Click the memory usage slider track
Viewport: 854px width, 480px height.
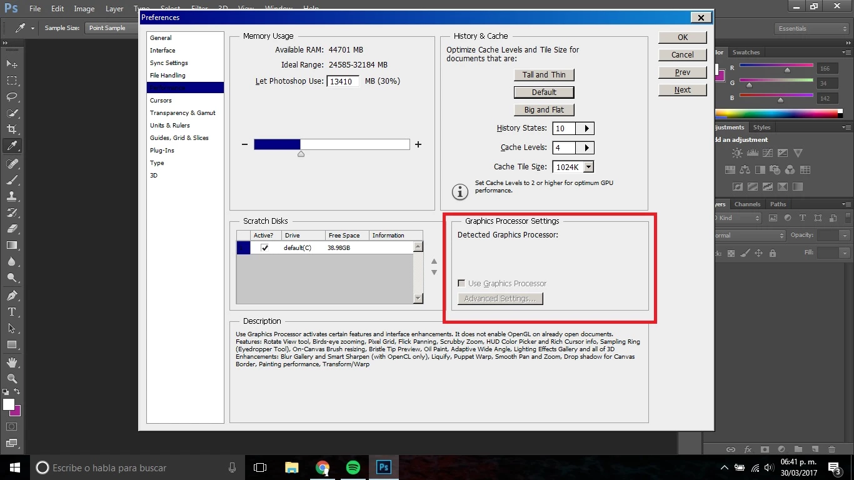(x=332, y=144)
